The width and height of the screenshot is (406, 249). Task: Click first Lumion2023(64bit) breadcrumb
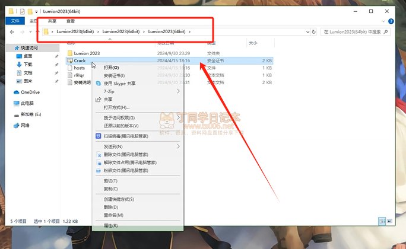[75, 31]
